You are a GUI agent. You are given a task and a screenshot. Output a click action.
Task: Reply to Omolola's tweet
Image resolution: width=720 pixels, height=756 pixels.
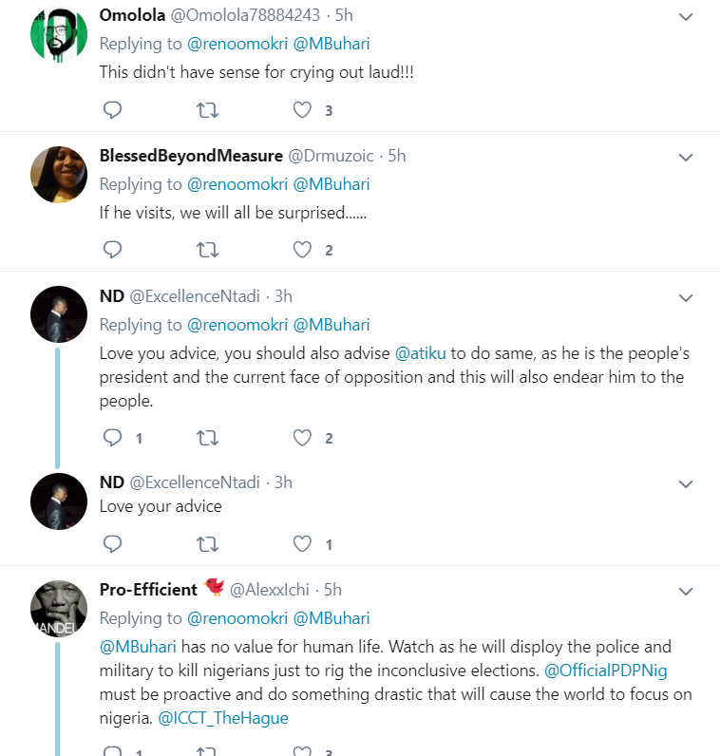(x=112, y=110)
